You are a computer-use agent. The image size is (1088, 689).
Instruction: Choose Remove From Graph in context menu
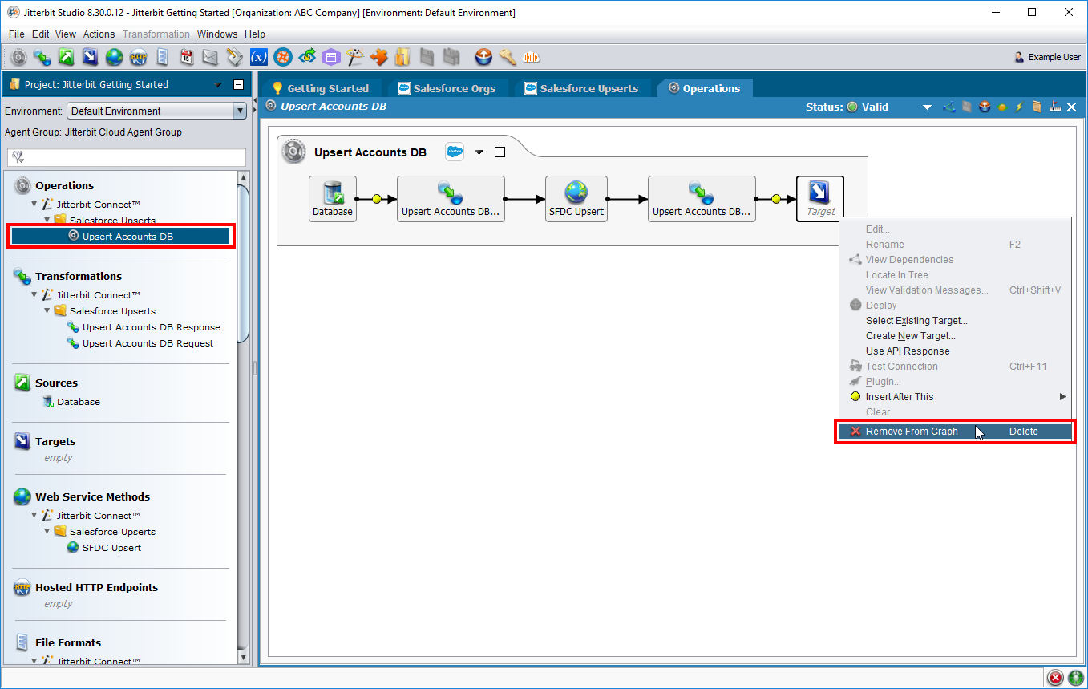pos(912,432)
